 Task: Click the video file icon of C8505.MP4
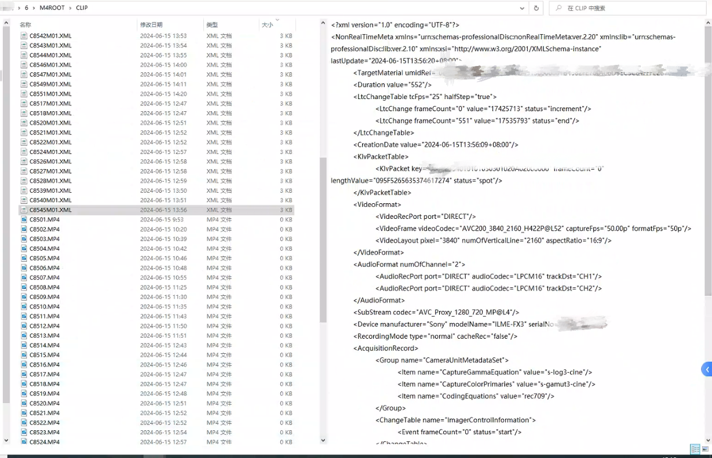tap(24, 258)
